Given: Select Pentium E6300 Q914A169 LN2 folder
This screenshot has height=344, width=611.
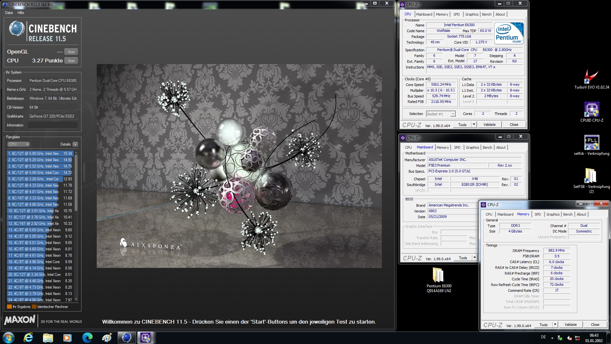Looking at the screenshot, I should tap(439, 280).
